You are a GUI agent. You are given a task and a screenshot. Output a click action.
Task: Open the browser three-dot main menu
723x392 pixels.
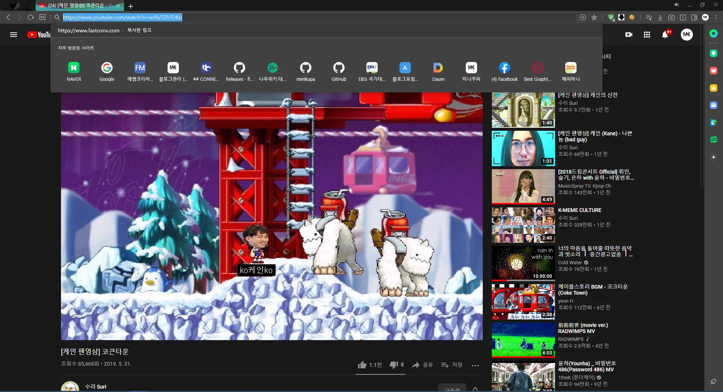[716, 17]
